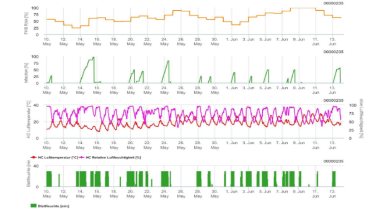Screen dimensions: 370x209
Task: Click the green Blattfeuchte legend square
Action: pos(34,205)
